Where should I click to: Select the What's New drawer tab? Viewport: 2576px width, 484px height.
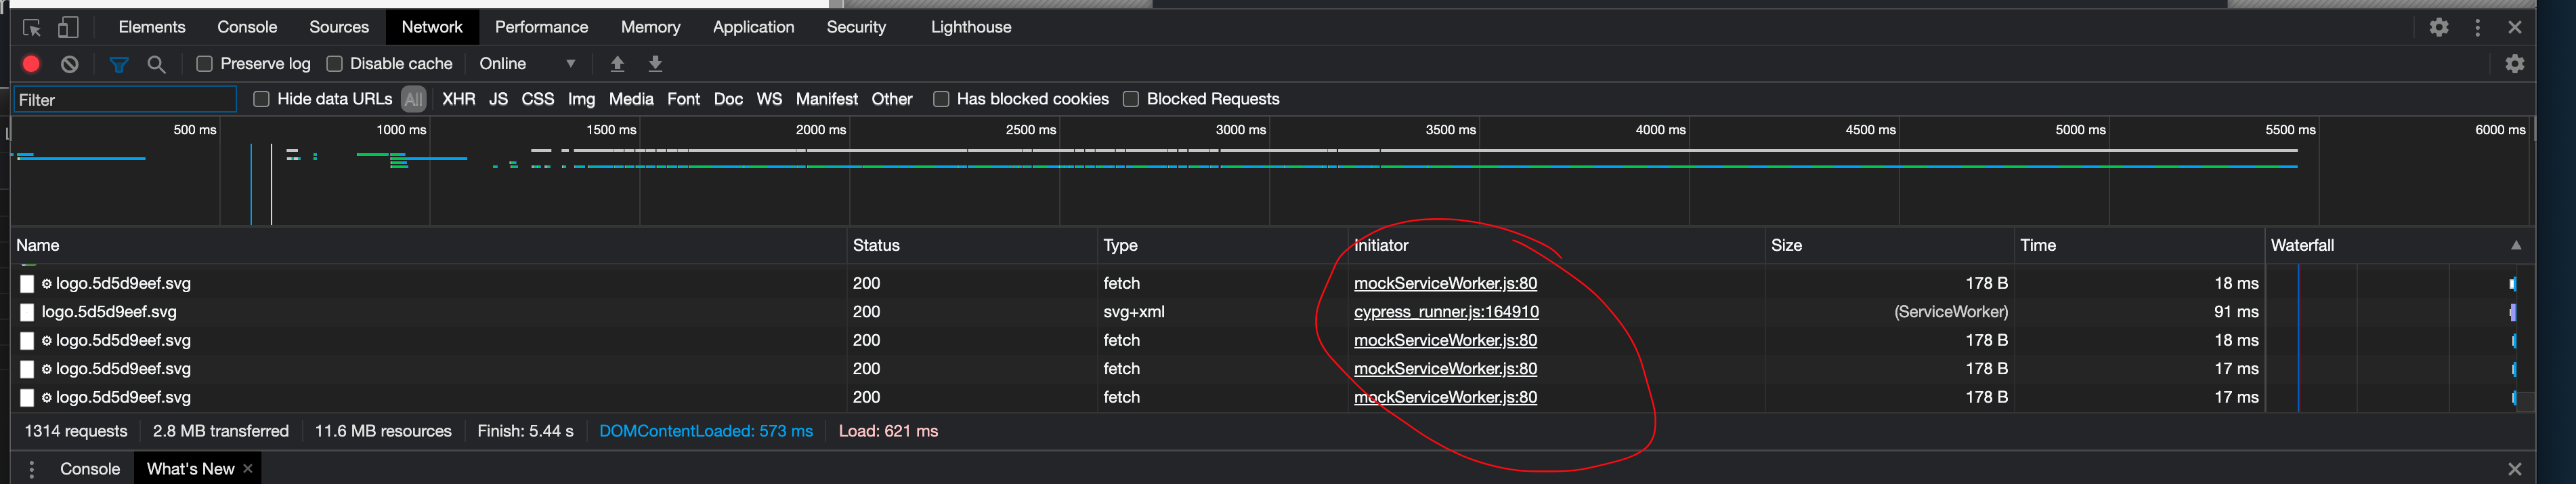(190, 469)
